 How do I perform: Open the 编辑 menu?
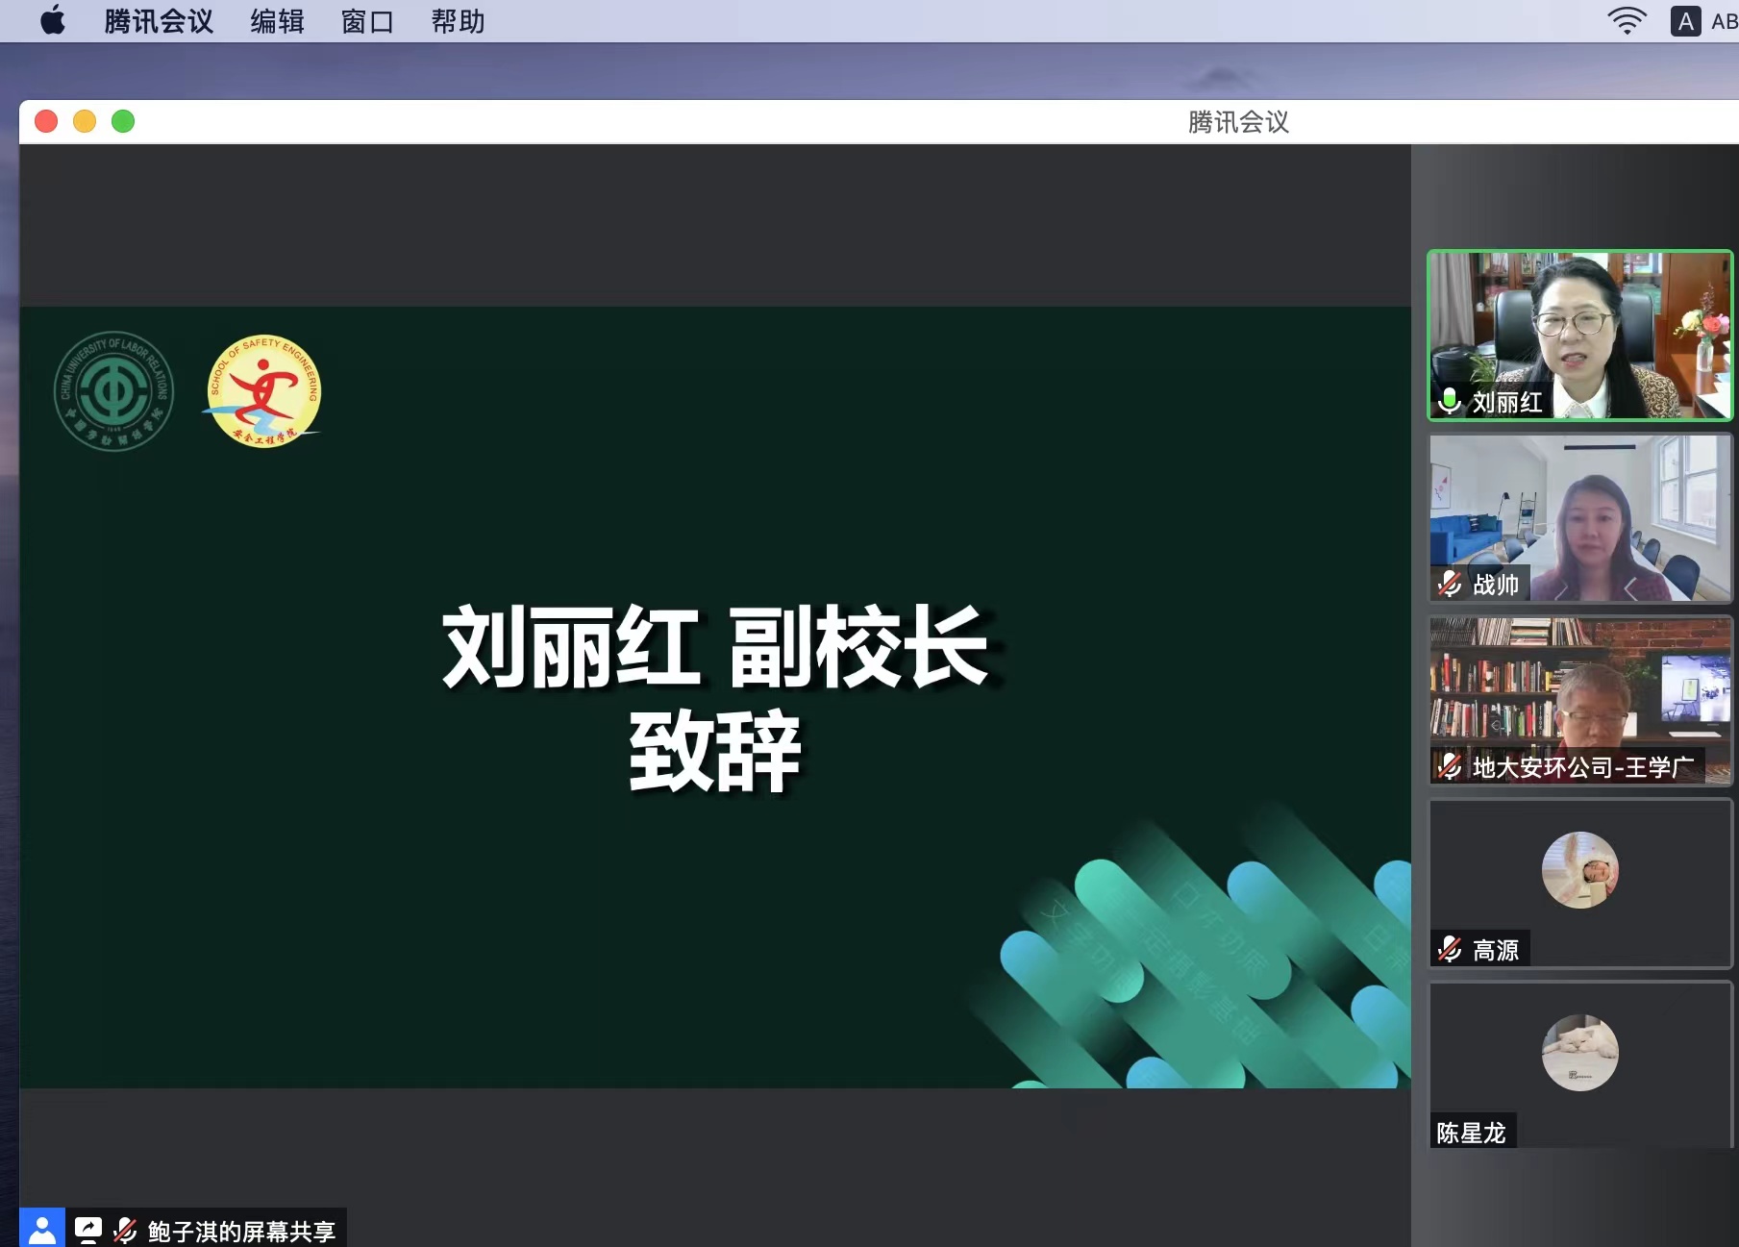(277, 21)
